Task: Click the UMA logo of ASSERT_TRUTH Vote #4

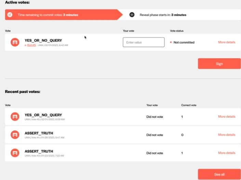Action: click(x=15, y=135)
